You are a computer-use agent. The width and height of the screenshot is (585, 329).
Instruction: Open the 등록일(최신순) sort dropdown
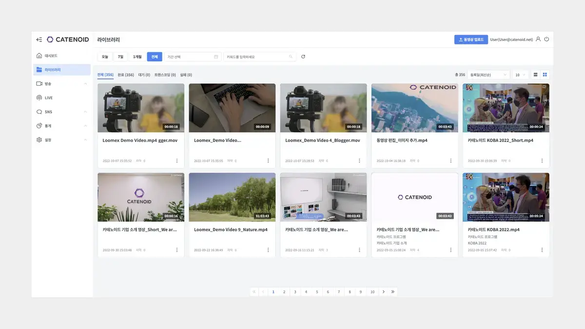point(488,75)
